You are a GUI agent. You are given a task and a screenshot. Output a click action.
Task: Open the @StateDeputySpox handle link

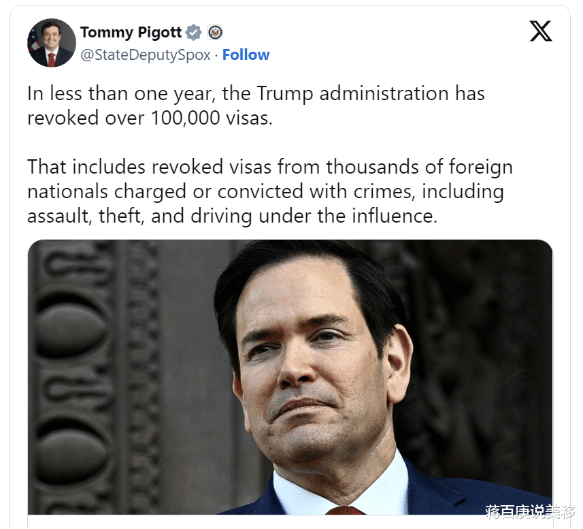click(146, 54)
